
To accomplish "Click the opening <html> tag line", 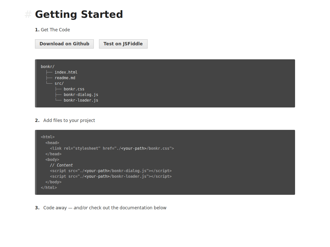I will pyautogui.click(x=48, y=137).
